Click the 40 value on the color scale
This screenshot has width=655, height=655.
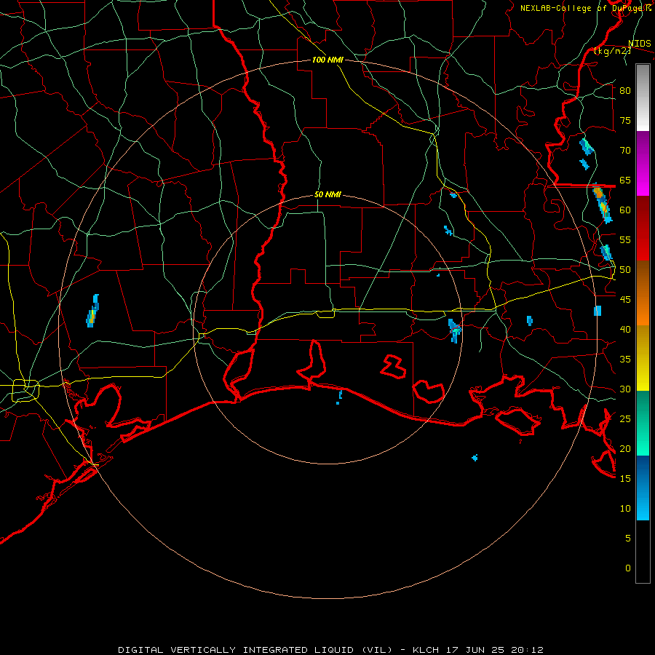point(625,330)
